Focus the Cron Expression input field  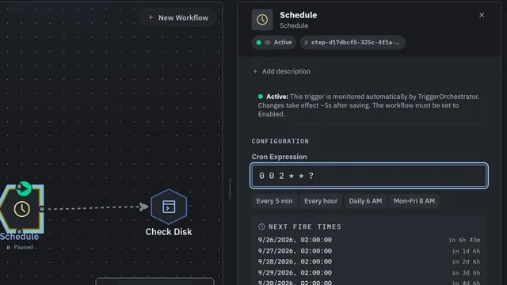(x=369, y=176)
